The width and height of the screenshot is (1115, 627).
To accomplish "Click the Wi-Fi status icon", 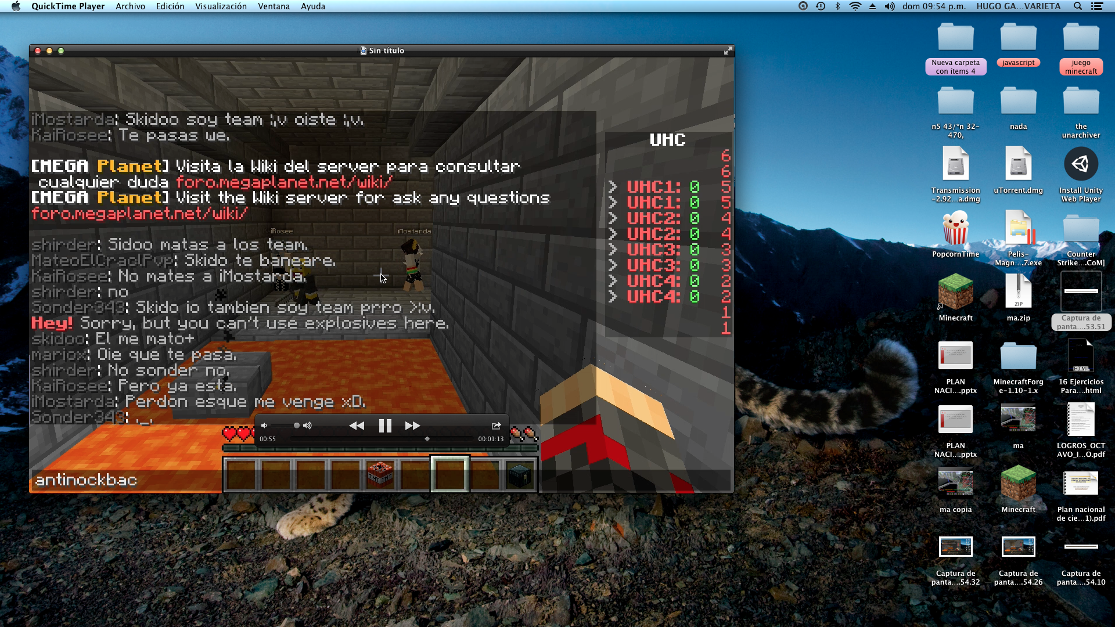I will click(855, 6).
